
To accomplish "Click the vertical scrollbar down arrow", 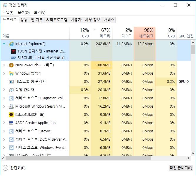I will pyautogui.click(x=193, y=153).
